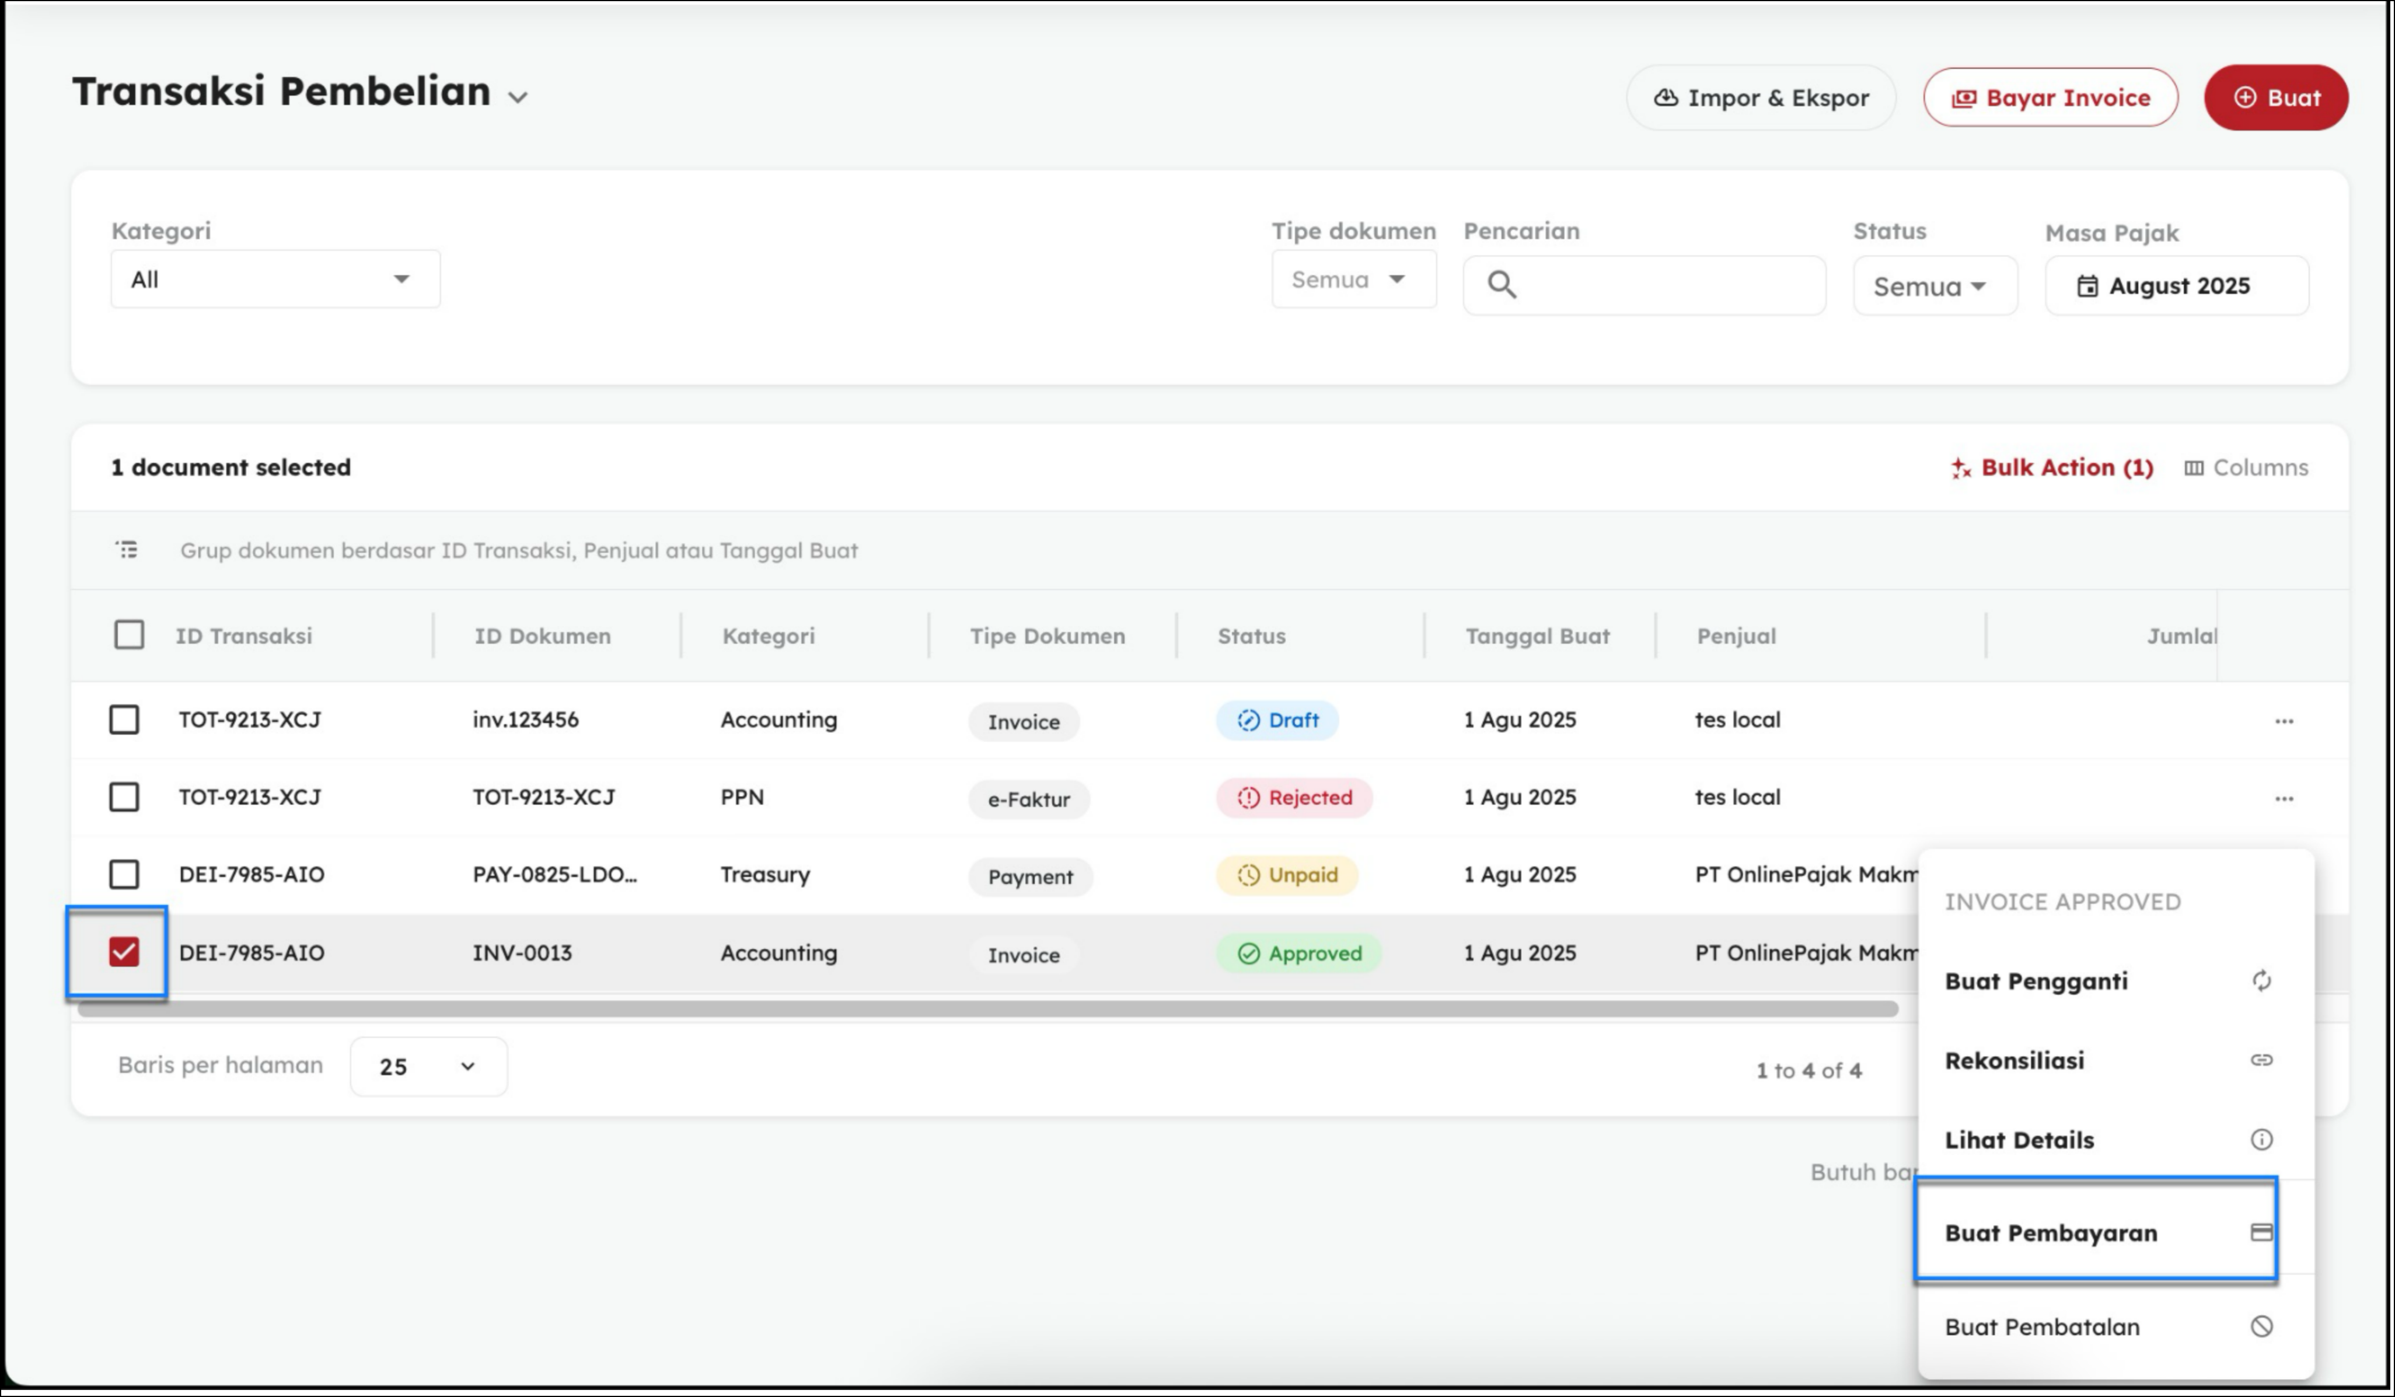Expand the Tipe dokumen Semua dropdown
The width and height of the screenshot is (2395, 1397).
pos(1352,280)
